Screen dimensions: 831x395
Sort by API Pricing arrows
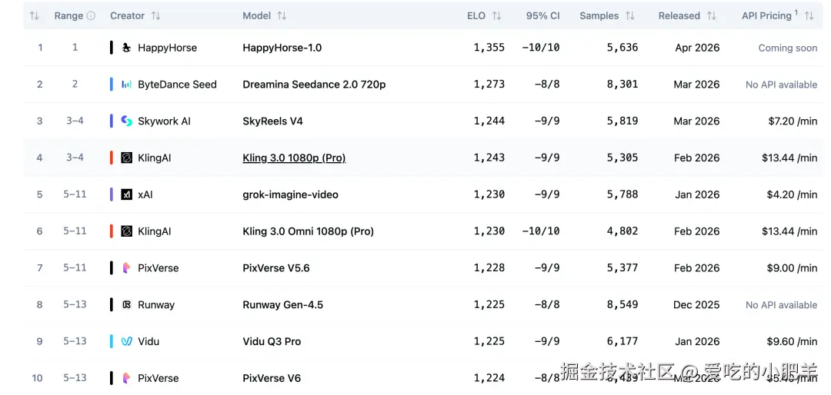pos(809,15)
